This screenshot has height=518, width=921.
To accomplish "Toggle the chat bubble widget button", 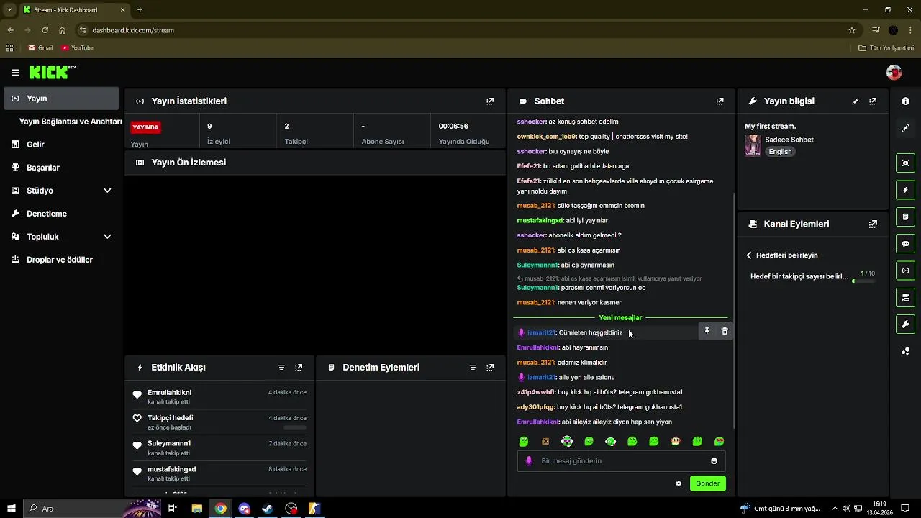I will (905, 244).
